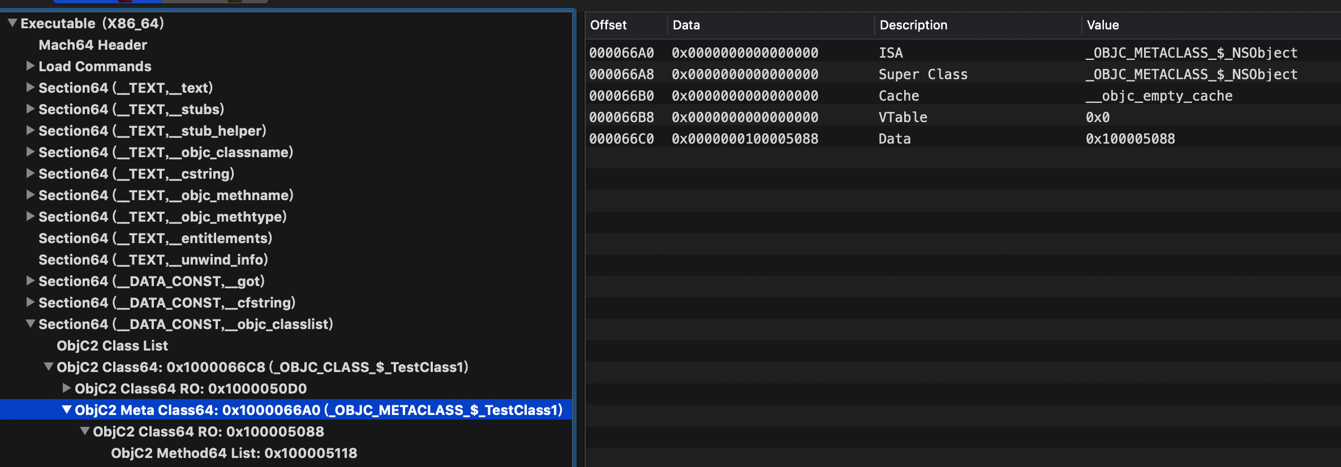Collapse the Executable (X86_64) root node
The height and width of the screenshot is (467, 1341).
point(12,23)
